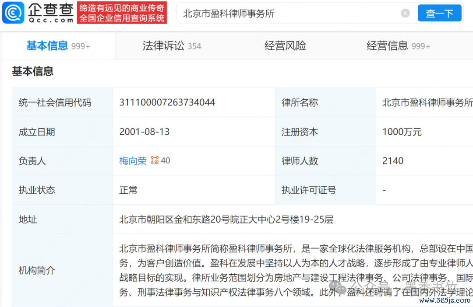
Task: Switch to the 基本信息 tab
Action: (59, 46)
